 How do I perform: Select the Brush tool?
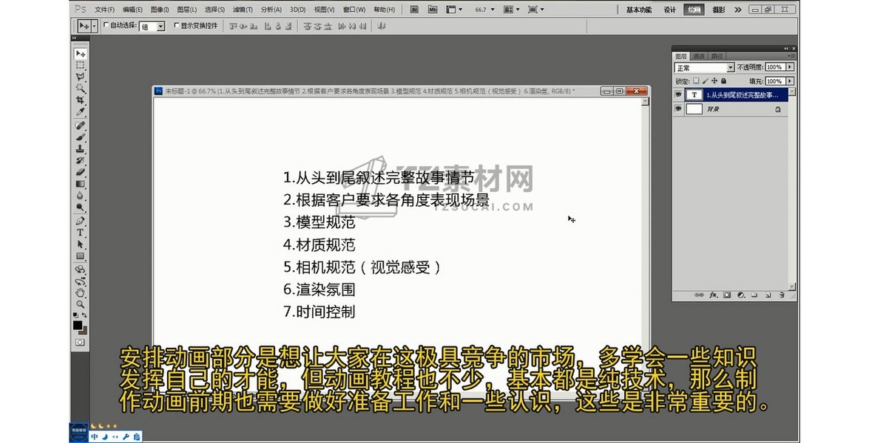pyautogui.click(x=81, y=137)
